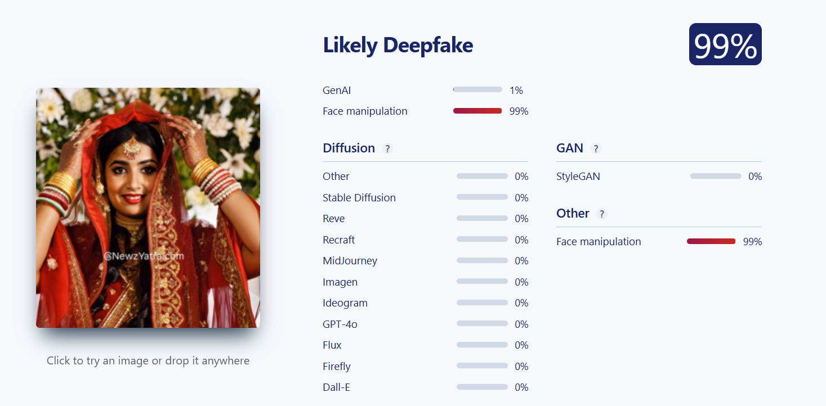Screen dimensions: 826x406
Task: Click the "Click to try an image" text
Action: pos(148,361)
